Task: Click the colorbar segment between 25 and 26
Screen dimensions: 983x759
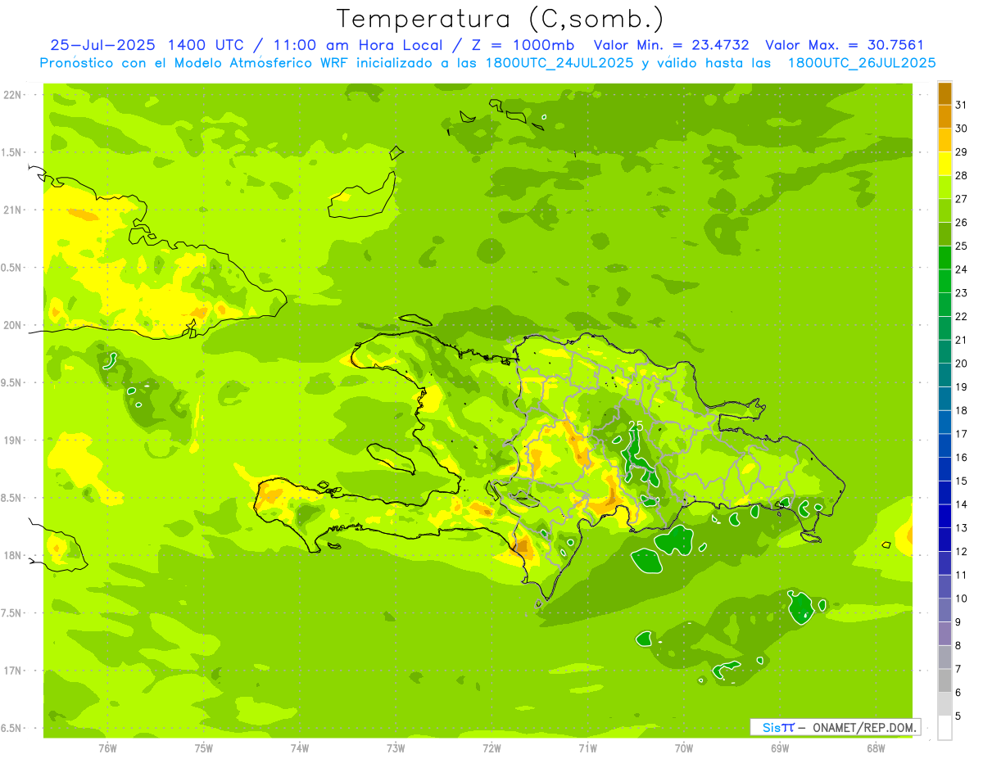Action: click(x=944, y=234)
